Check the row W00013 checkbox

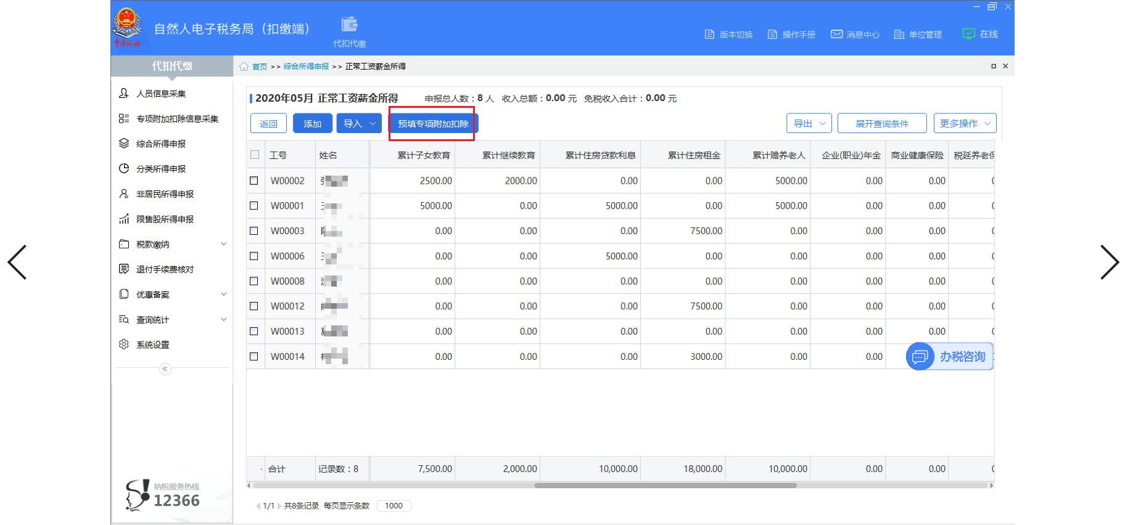(253, 332)
